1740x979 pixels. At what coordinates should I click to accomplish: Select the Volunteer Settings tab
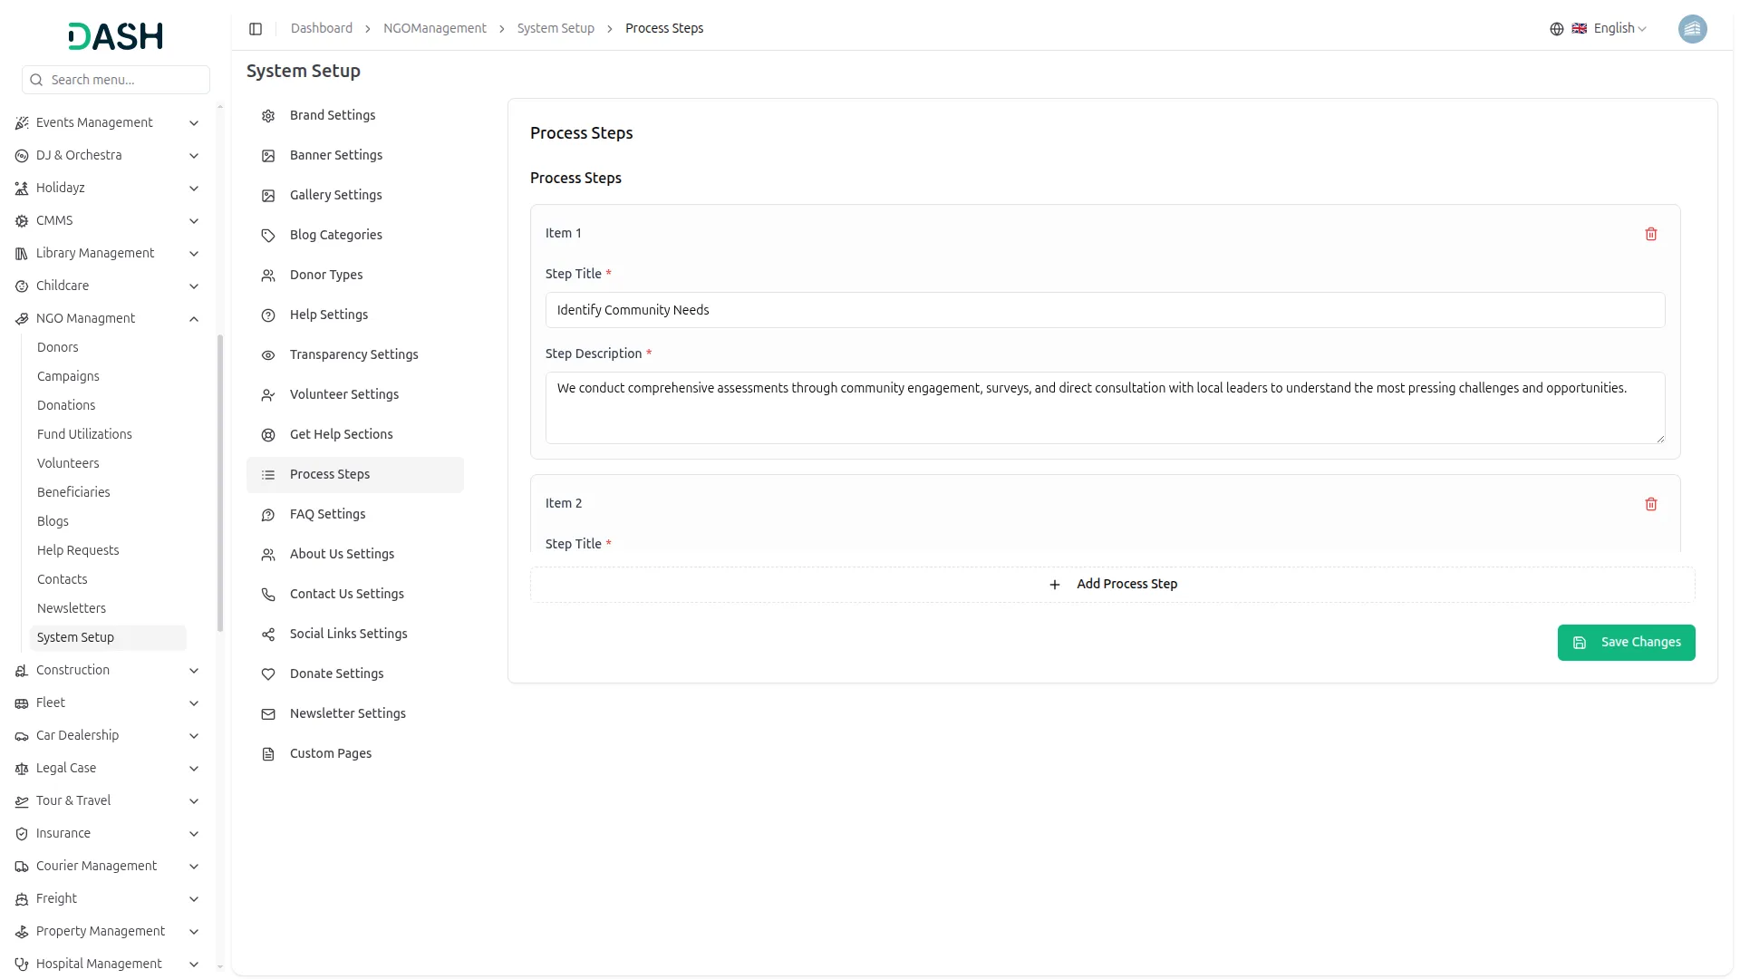click(x=343, y=394)
